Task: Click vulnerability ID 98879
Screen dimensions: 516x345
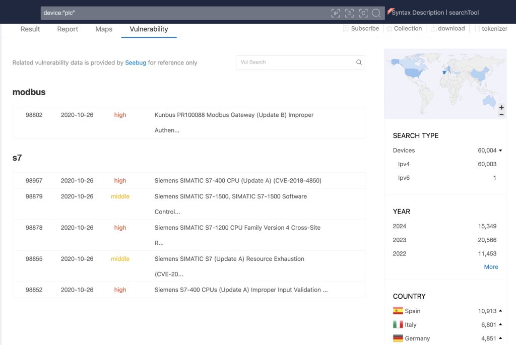Action: 34,196
